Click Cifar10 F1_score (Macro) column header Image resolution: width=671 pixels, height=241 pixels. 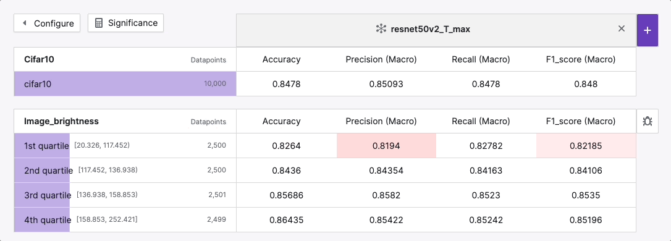[x=581, y=59]
